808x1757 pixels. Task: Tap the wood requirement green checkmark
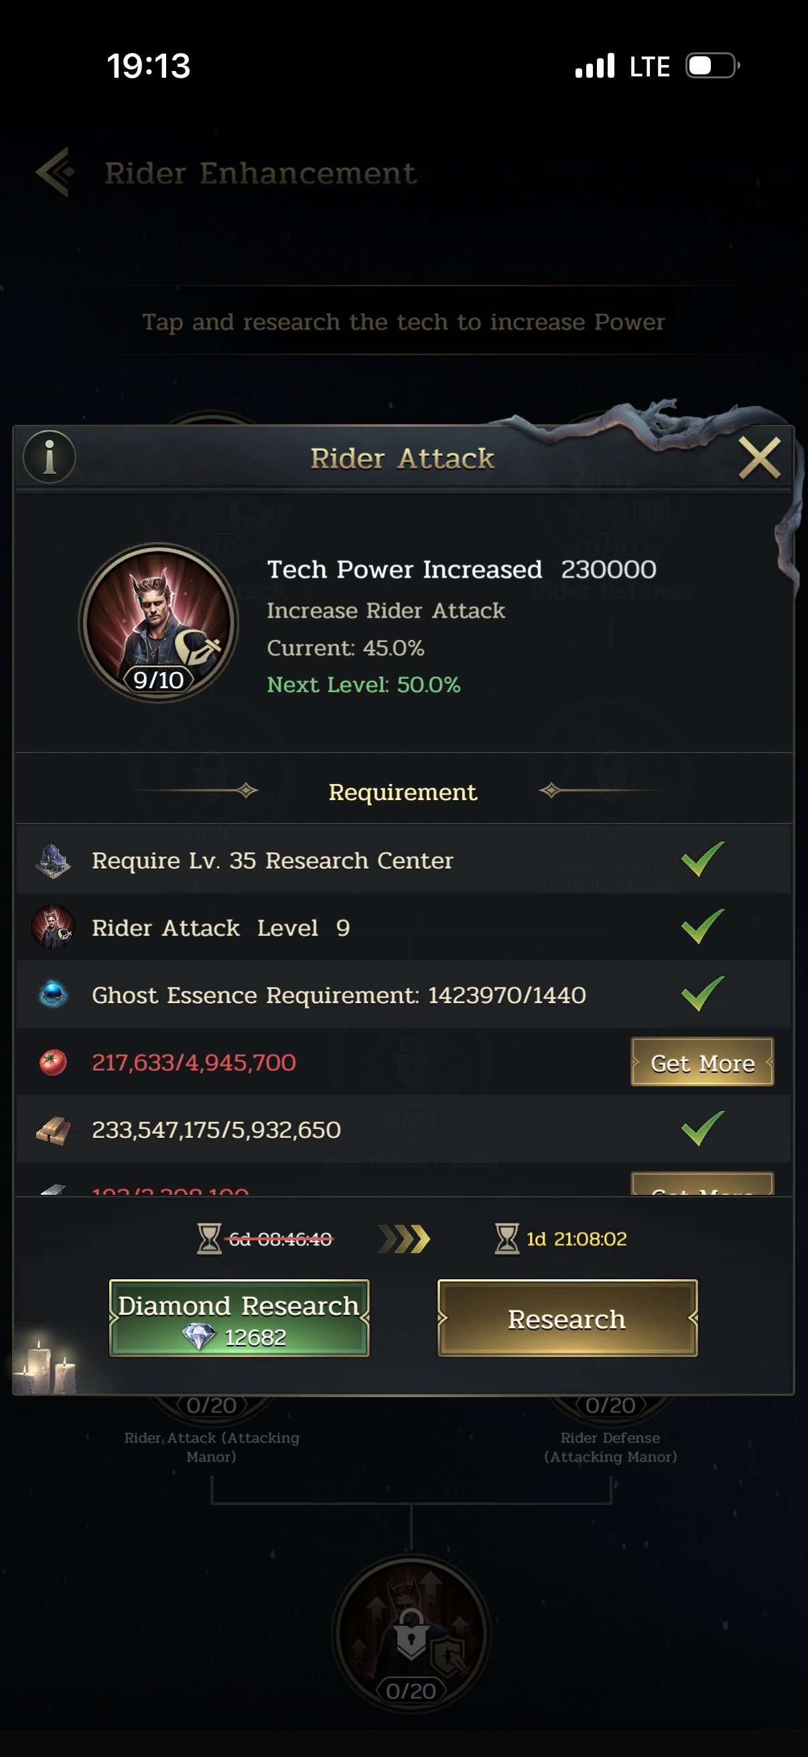[x=702, y=1129]
